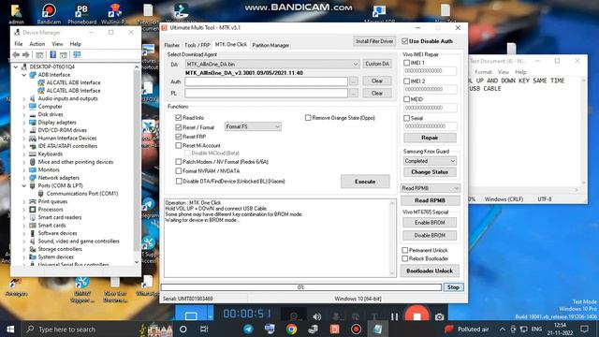Open the admin folder on the desktop
The image size is (599, 337).
(x=16, y=14)
